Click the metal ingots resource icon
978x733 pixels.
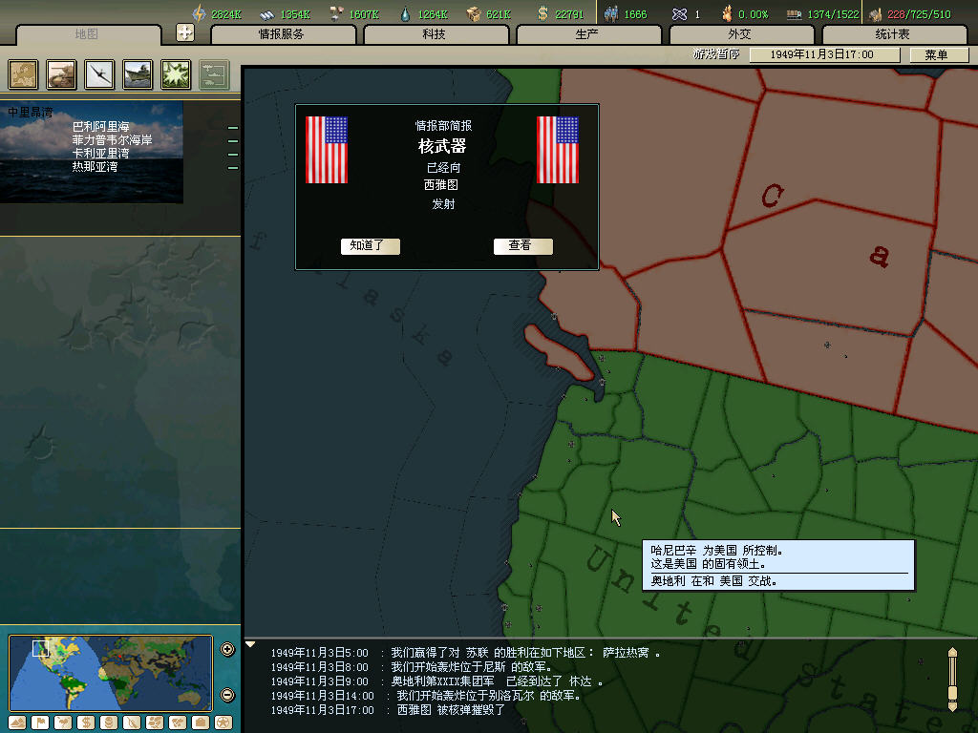click(267, 13)
